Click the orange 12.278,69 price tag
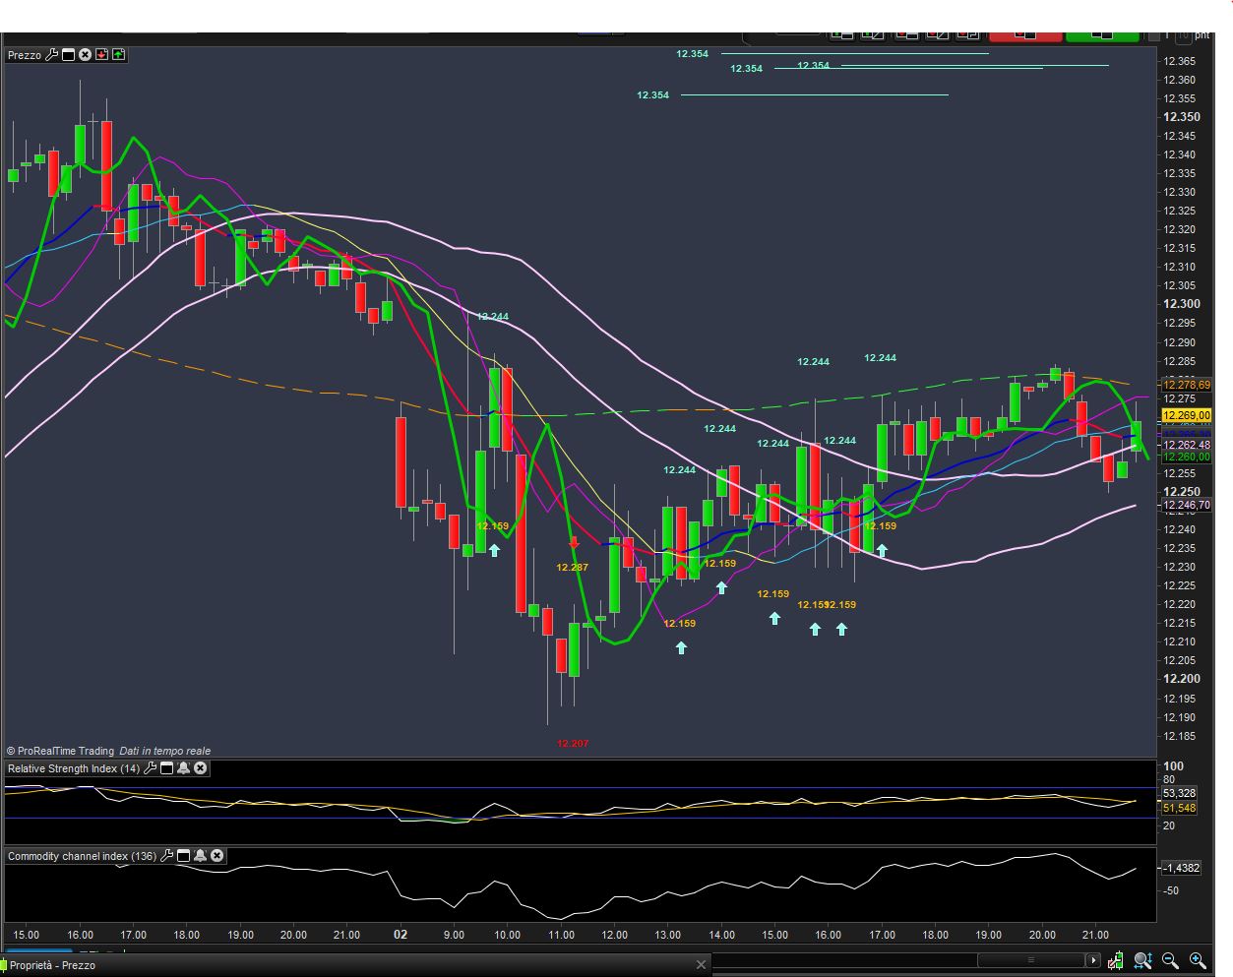This screenshot has height=977, width=1233. click(1186, 385)
